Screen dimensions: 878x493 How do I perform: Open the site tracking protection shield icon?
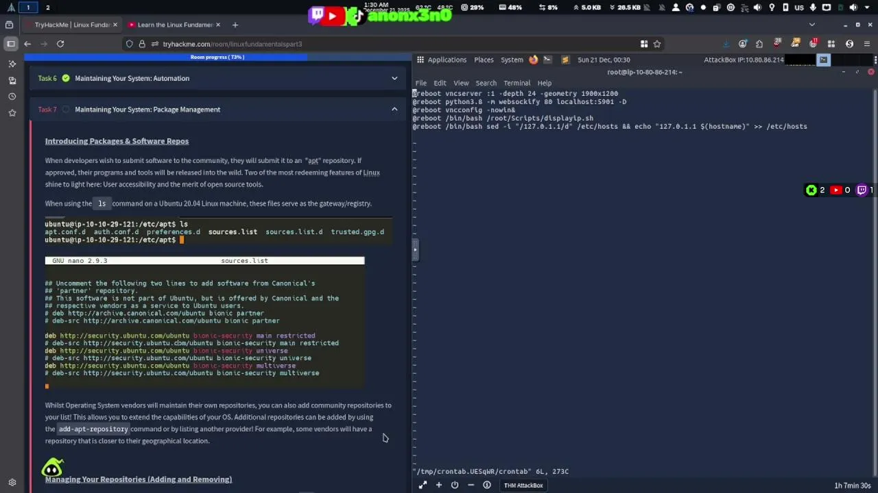pyautogui.click(x=129, y=44)
